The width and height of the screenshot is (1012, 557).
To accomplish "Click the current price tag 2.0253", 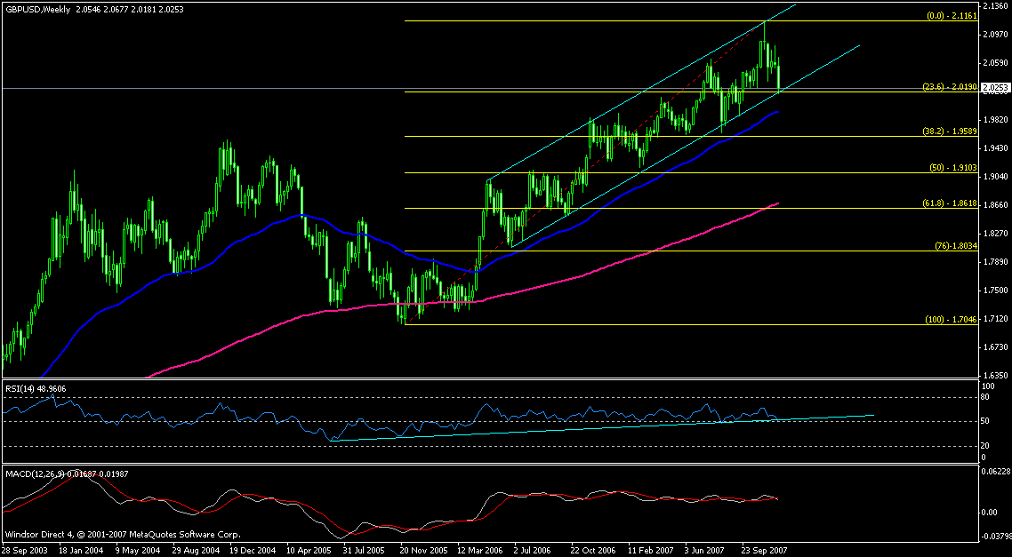I will [x=994, y=87].
